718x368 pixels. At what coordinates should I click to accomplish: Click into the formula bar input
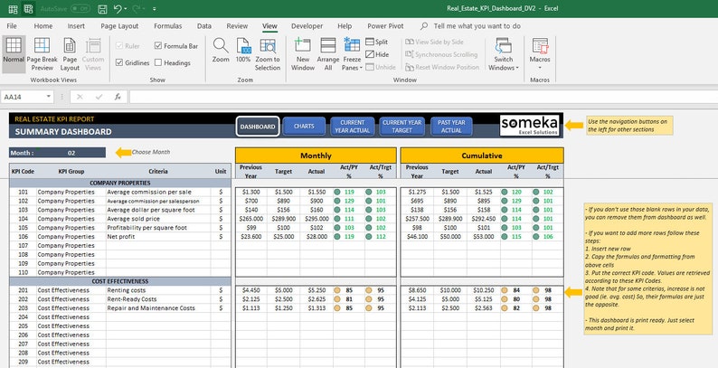(x=423, y=97)
